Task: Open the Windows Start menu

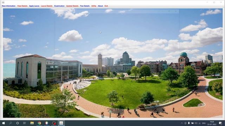Action: [x=4, y=123]
